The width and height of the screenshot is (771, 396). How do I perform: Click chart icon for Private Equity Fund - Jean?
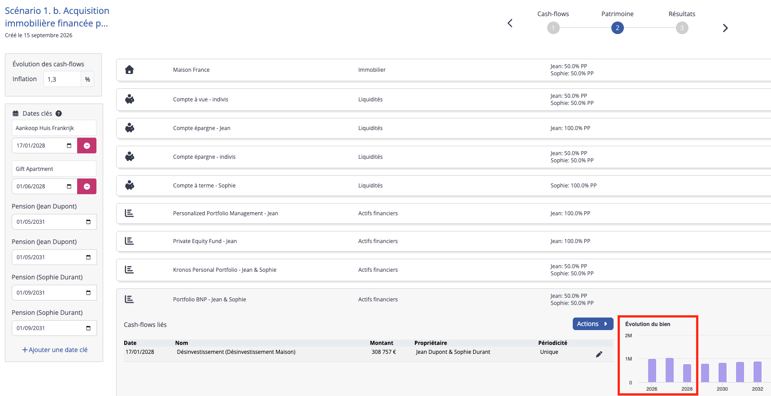pos(129,241)
